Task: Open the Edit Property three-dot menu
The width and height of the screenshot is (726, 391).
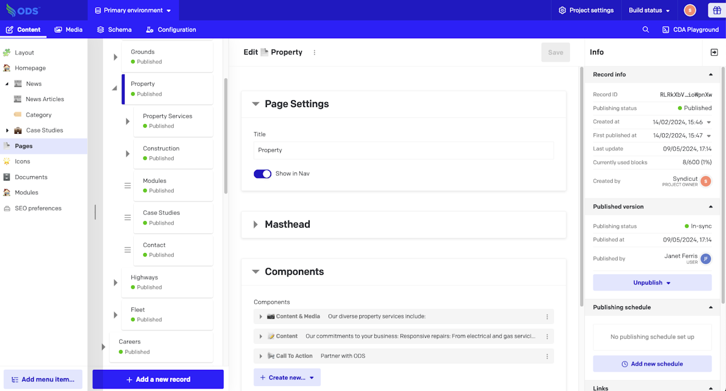Action: (315, 53)
